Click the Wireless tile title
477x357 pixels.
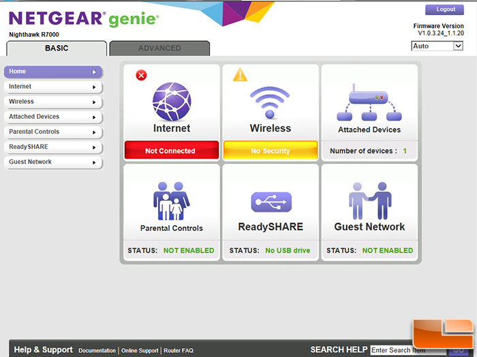point(271,128)
